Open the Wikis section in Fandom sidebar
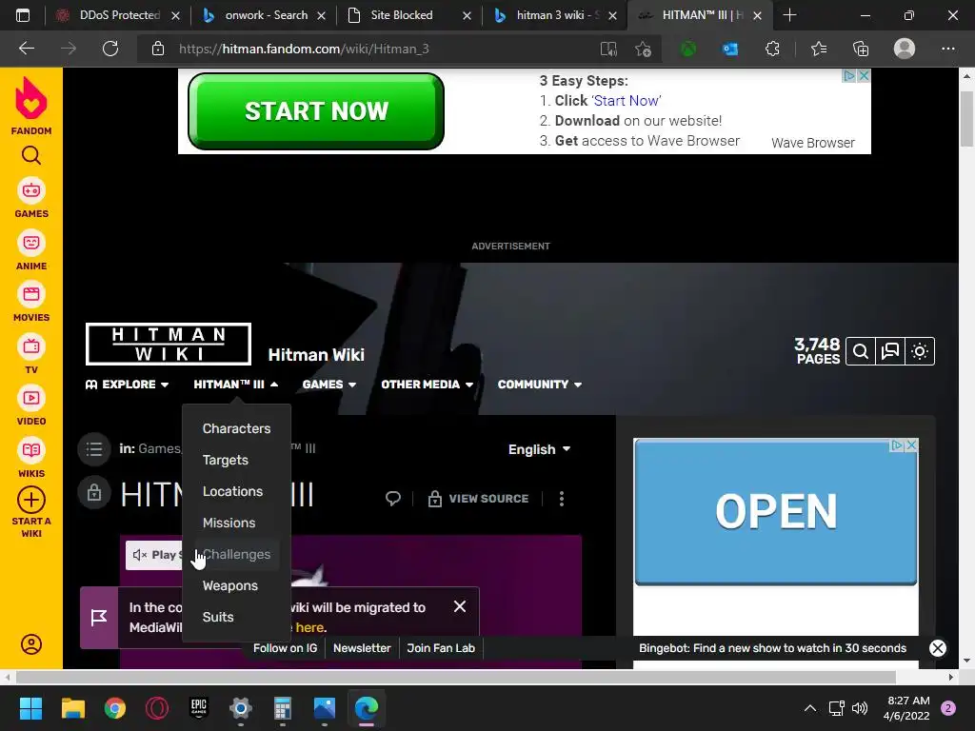 [x=31, y=458]
